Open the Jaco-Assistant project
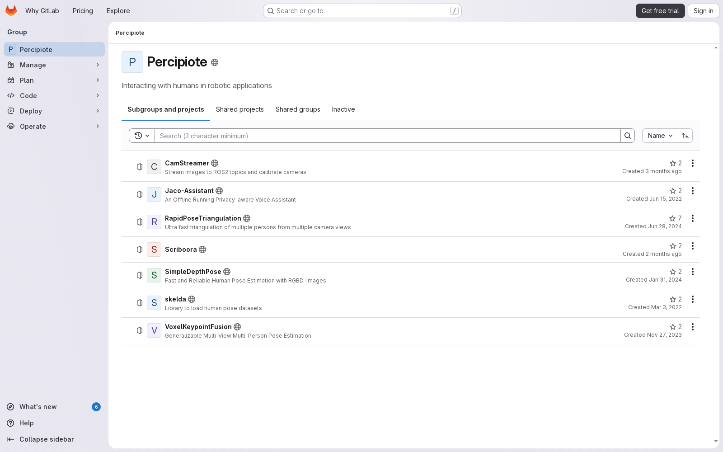 189,191
